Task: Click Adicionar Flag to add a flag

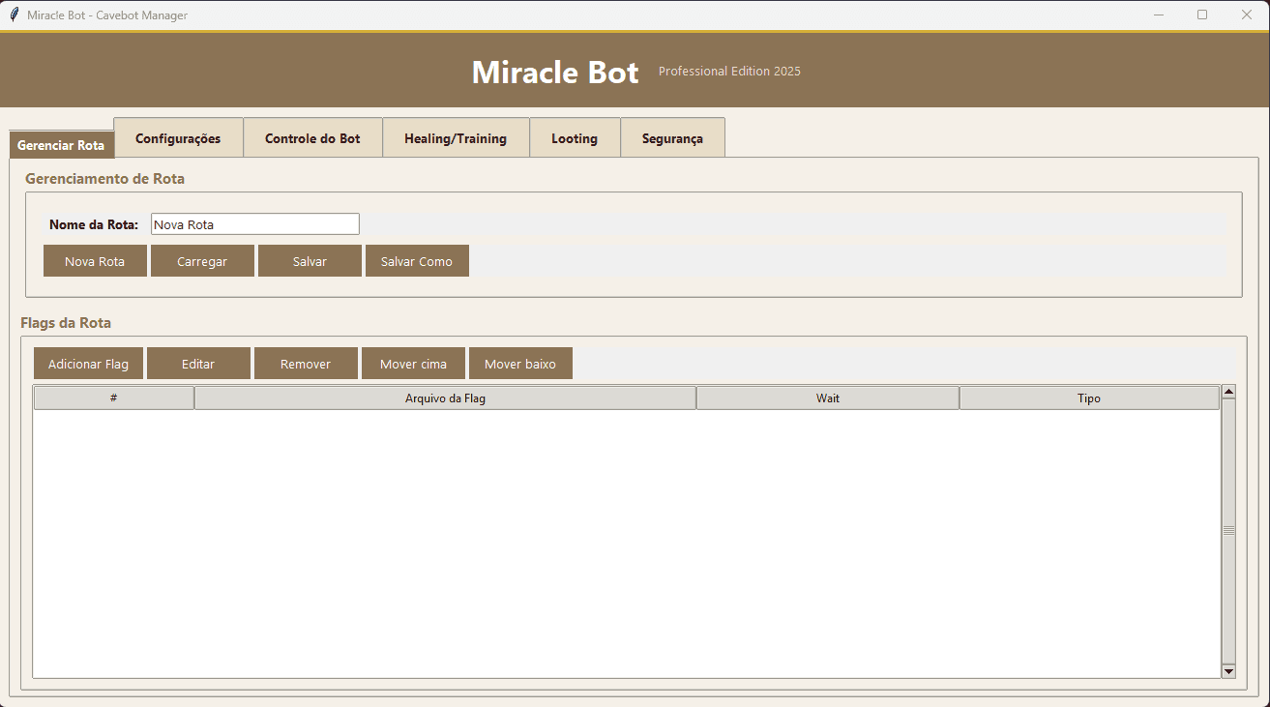Action: (x=88, y=363)
